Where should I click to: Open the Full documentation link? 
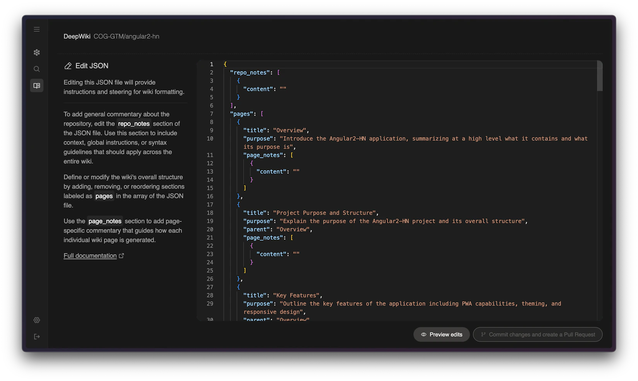90,256
